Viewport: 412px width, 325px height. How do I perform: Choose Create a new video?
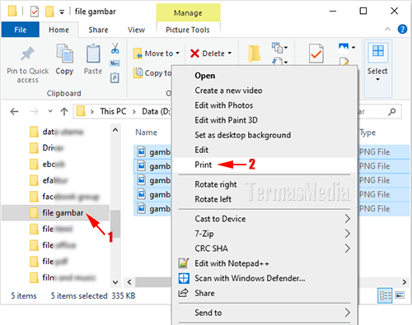tap(228, 91)
